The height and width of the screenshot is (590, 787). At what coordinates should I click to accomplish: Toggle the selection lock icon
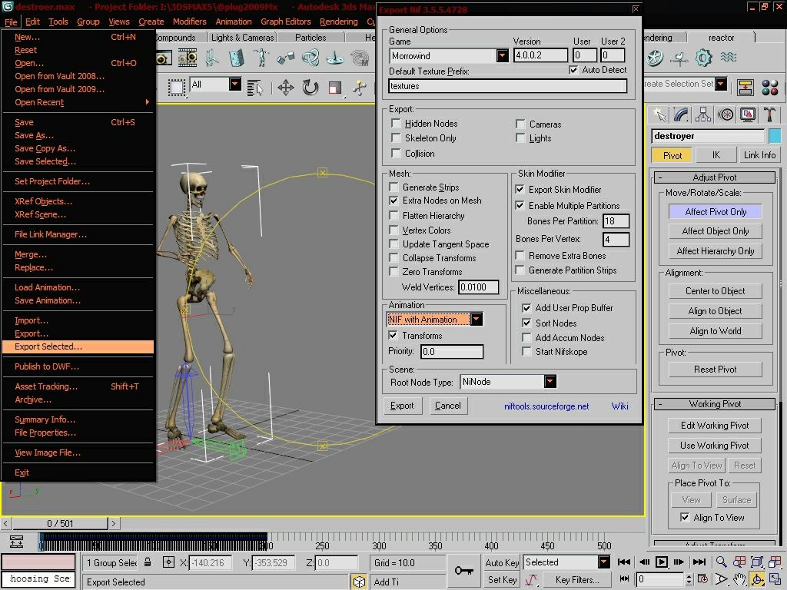(x=148, y=562)
